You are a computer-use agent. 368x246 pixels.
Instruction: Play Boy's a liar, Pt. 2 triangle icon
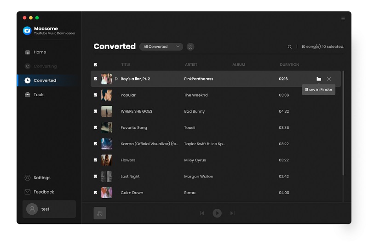tap(117, 79)
